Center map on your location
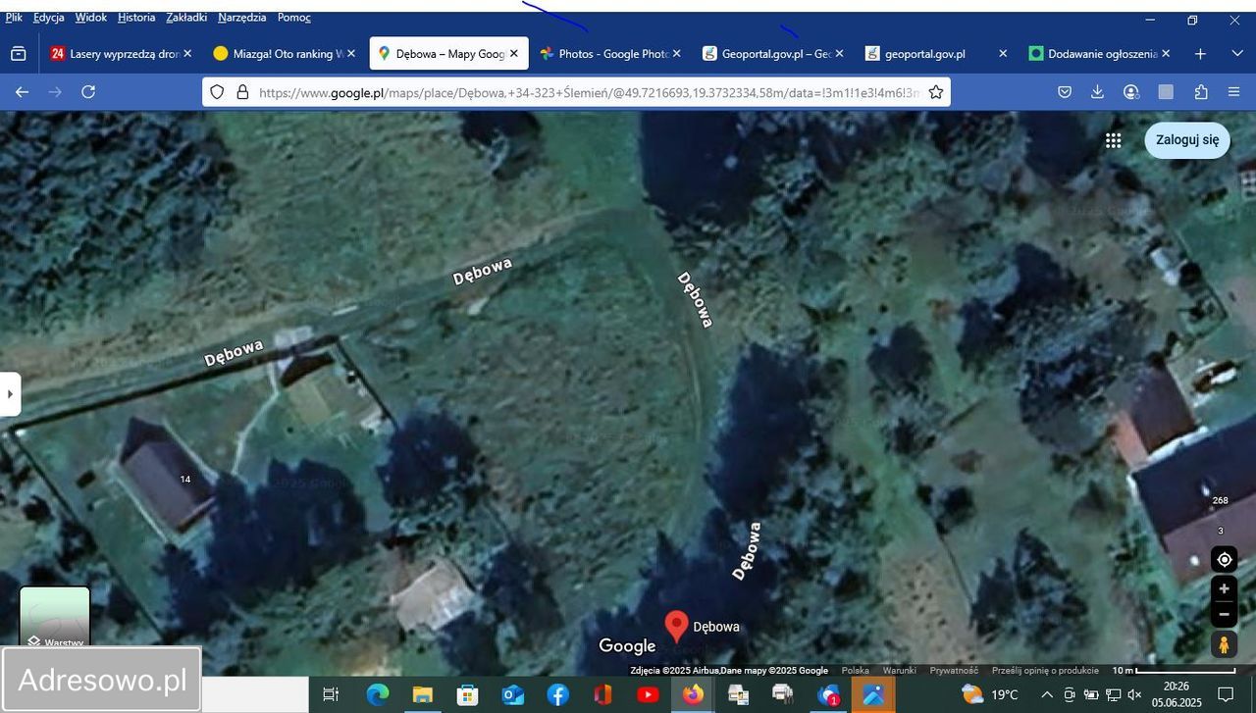This screenshot has width=1256, height=713. (1225, 560)
